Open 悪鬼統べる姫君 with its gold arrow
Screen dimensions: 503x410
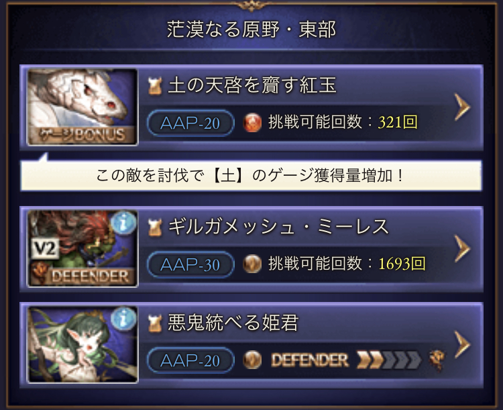tap(462, 345)
